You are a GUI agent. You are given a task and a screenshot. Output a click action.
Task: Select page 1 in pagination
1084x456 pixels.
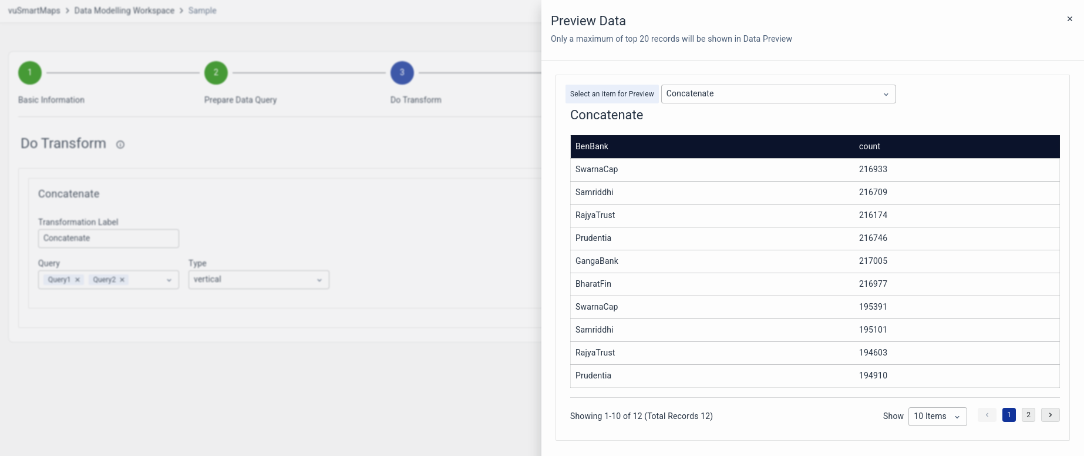click(x=1009, y=415)
